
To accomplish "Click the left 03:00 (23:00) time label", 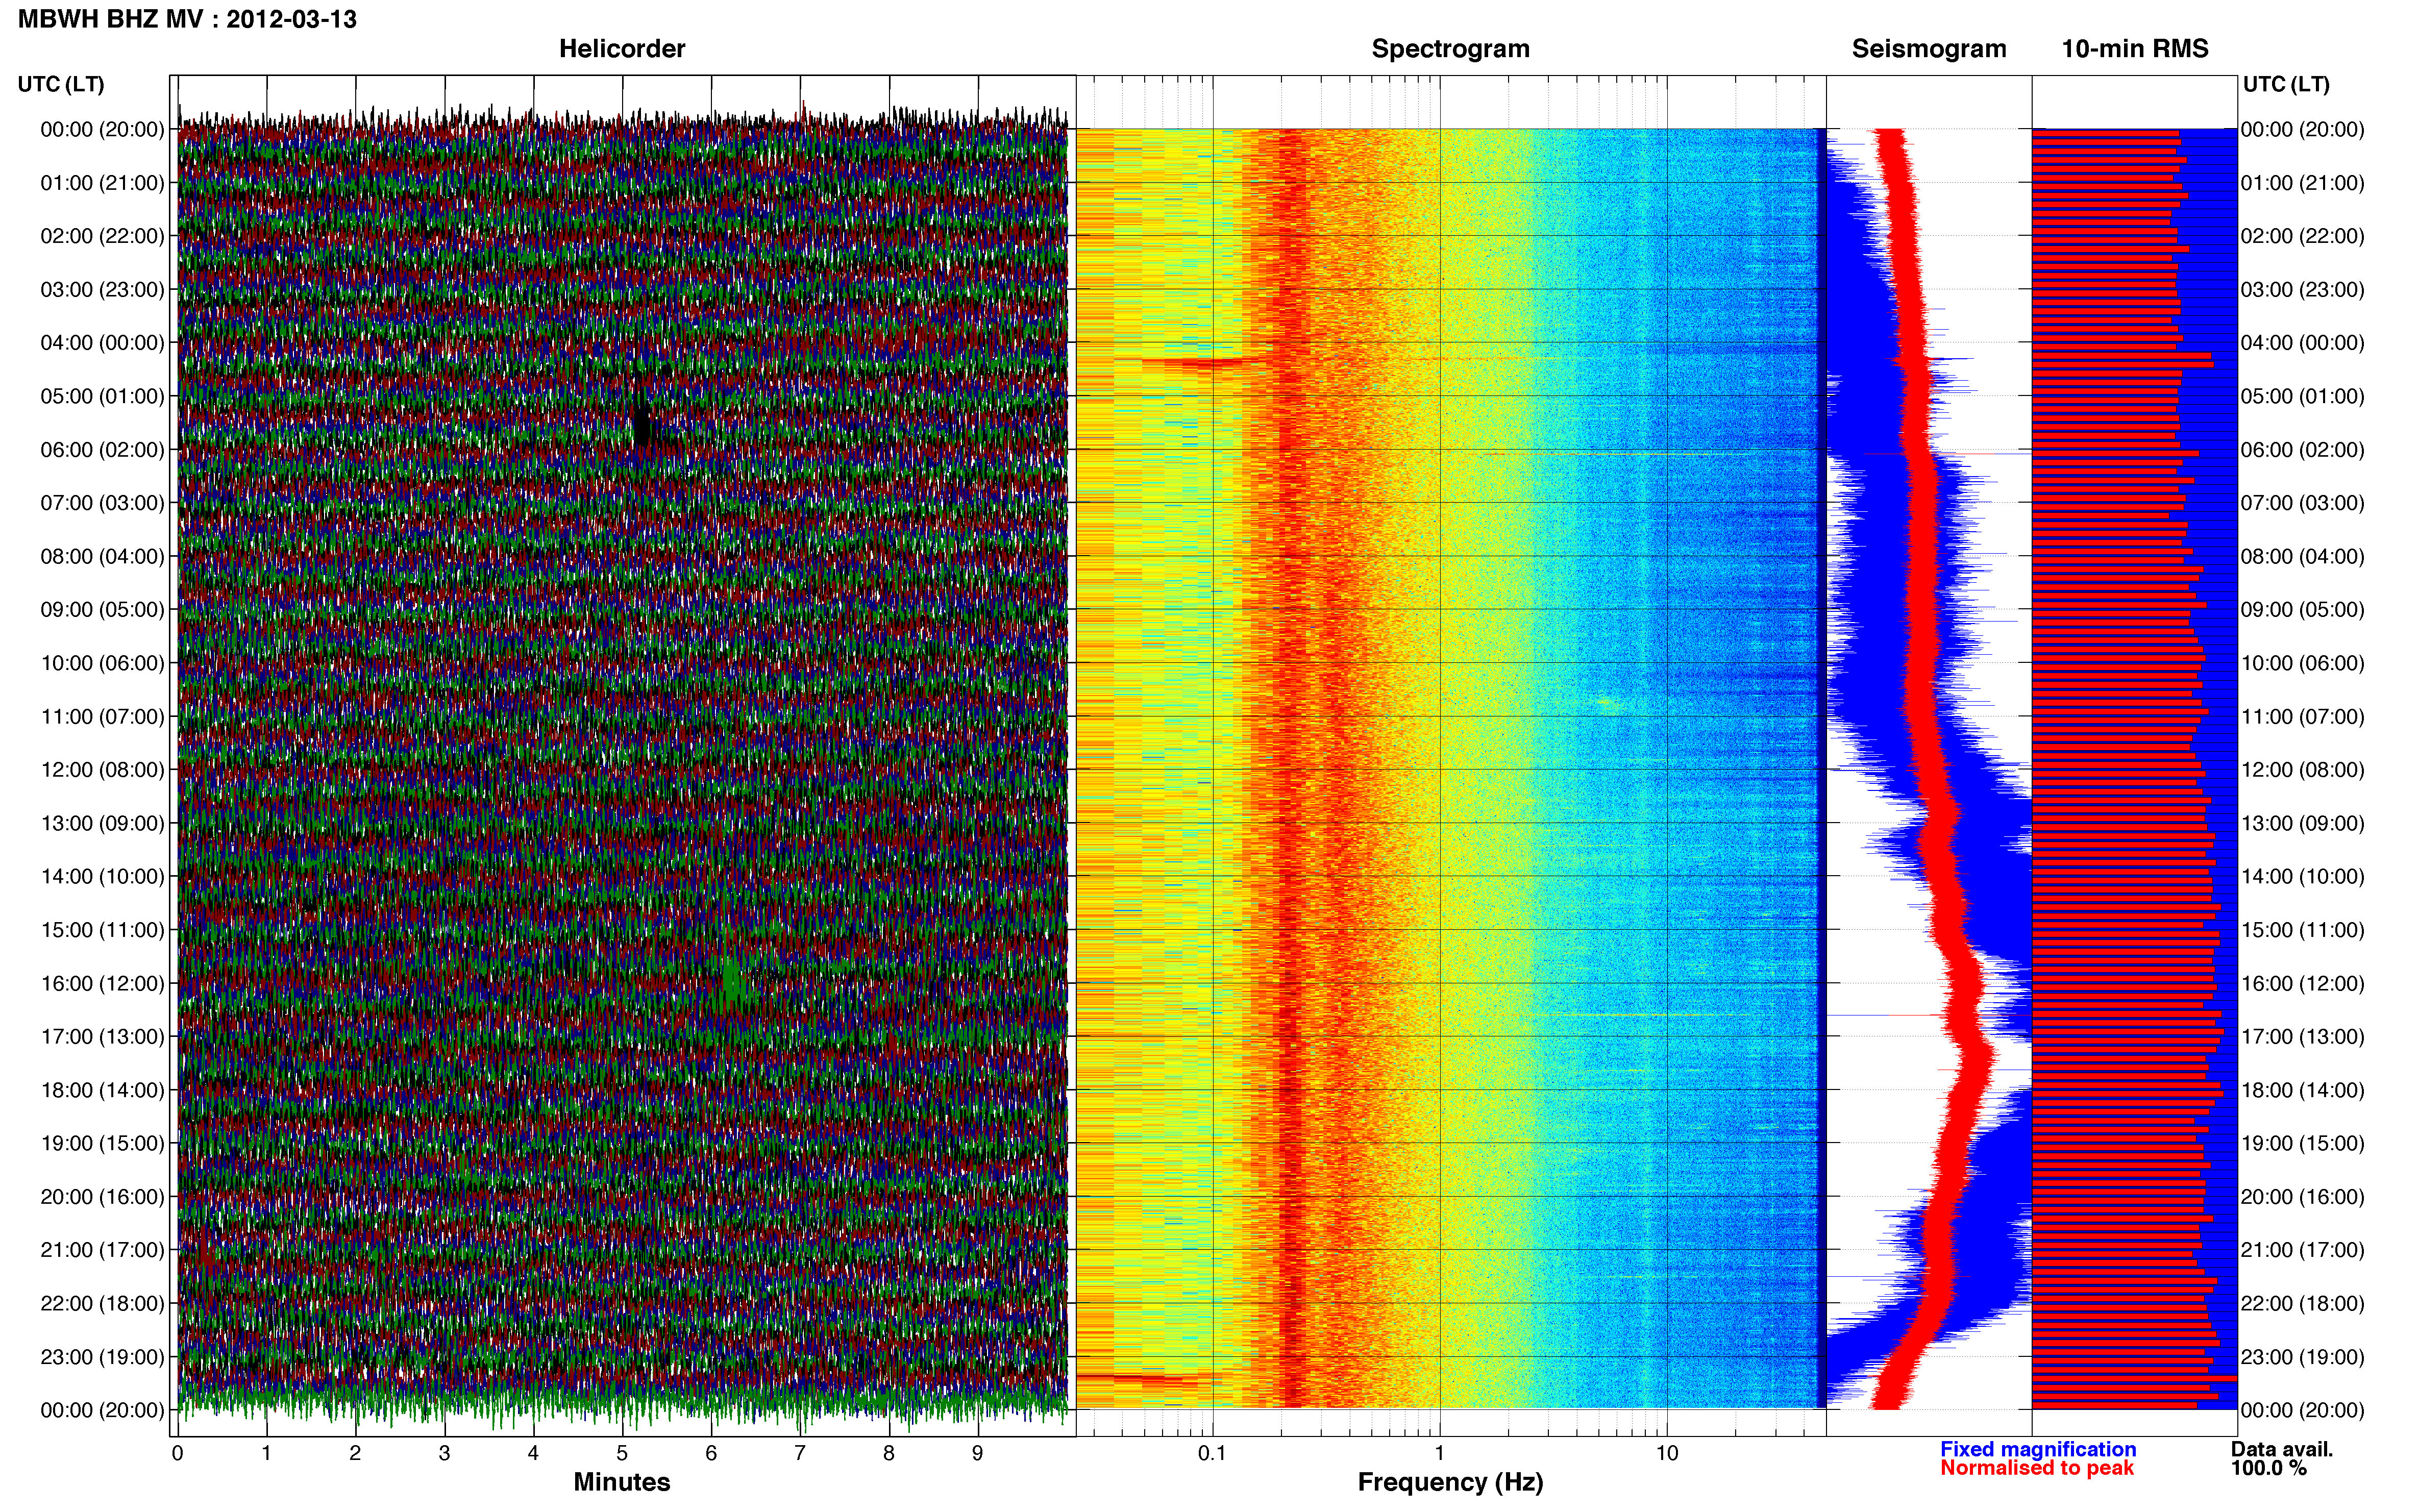I will pos(102,290).
